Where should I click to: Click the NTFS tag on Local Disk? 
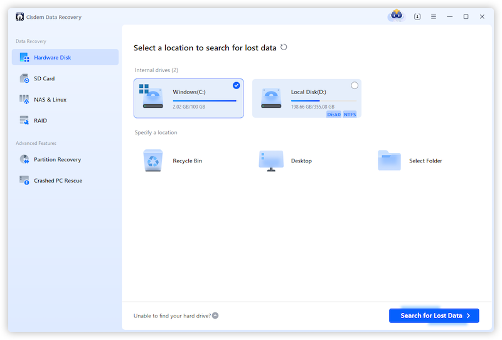[350, 114]
